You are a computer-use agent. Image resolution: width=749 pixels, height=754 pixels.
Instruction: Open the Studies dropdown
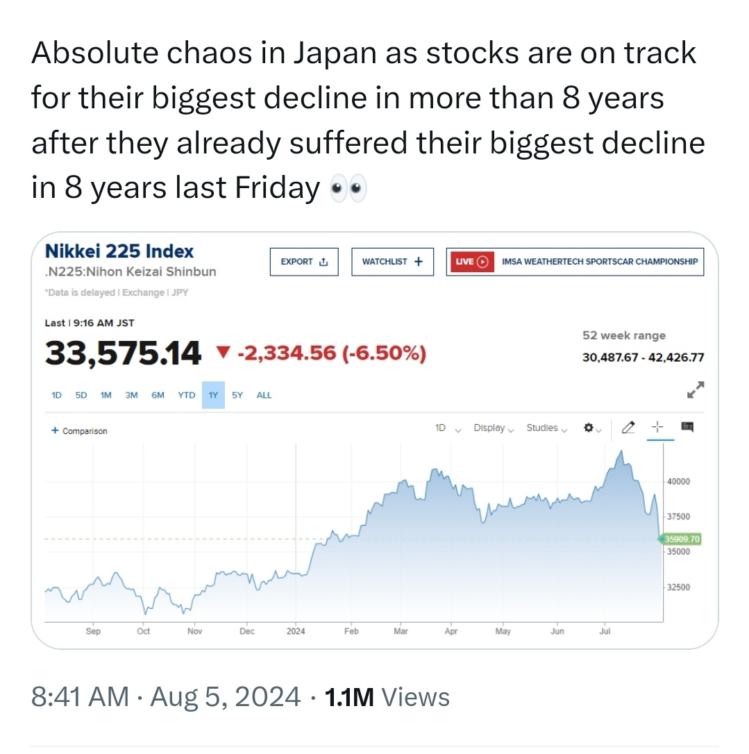546,428
